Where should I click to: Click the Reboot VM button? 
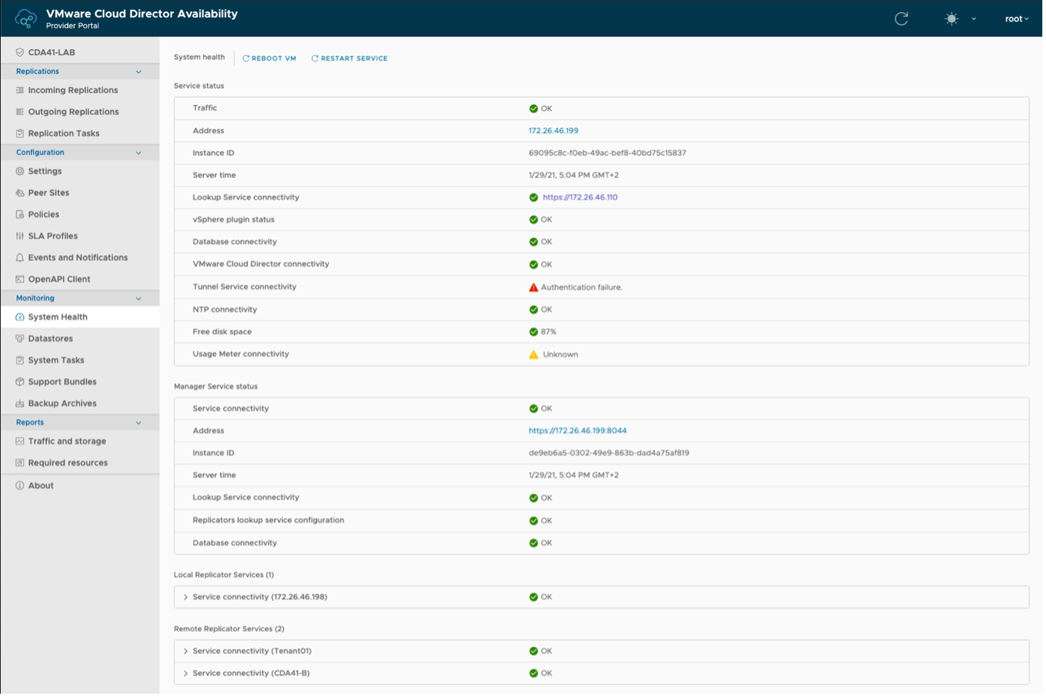point(270,58)
